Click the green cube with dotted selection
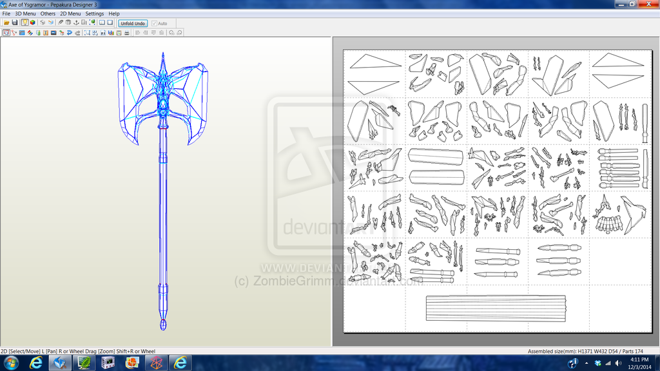 tap(93, 23)
